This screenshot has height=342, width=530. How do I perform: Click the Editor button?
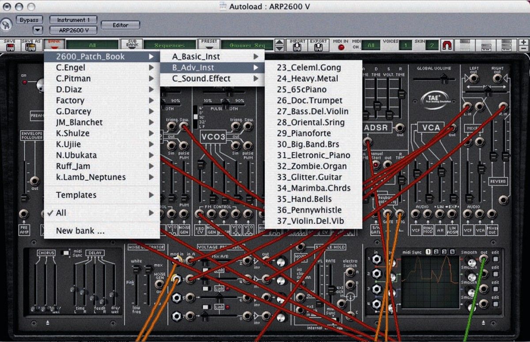[x=121, y=25]
